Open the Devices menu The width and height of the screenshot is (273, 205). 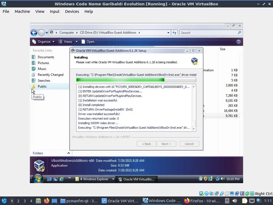pyautogui.click(x=72, y=11)
